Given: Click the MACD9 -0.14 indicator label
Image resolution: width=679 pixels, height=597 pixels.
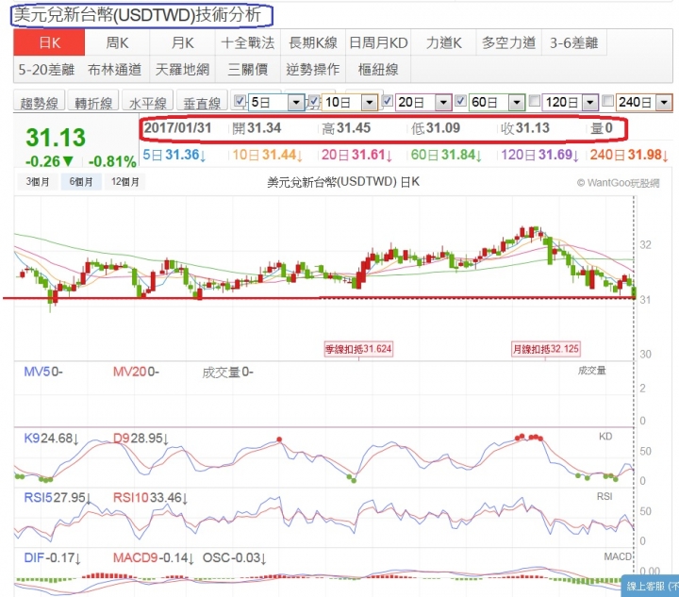Looking at the screenshot, I should pos(154,557).
